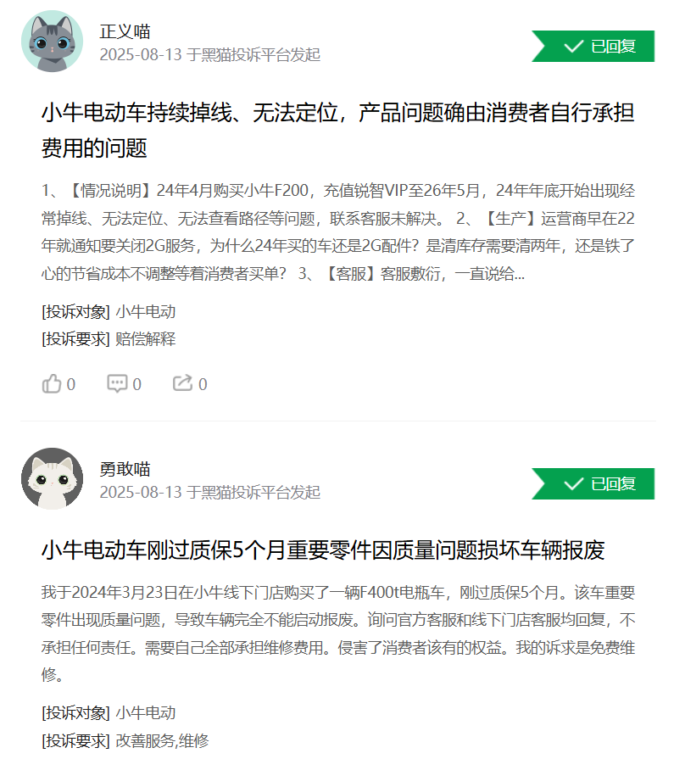Open comments icon on first complaint
This screenshot has height=759, width=674.
(117, 384)
